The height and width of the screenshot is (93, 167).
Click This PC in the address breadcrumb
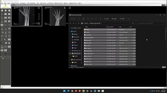point(86,23)
